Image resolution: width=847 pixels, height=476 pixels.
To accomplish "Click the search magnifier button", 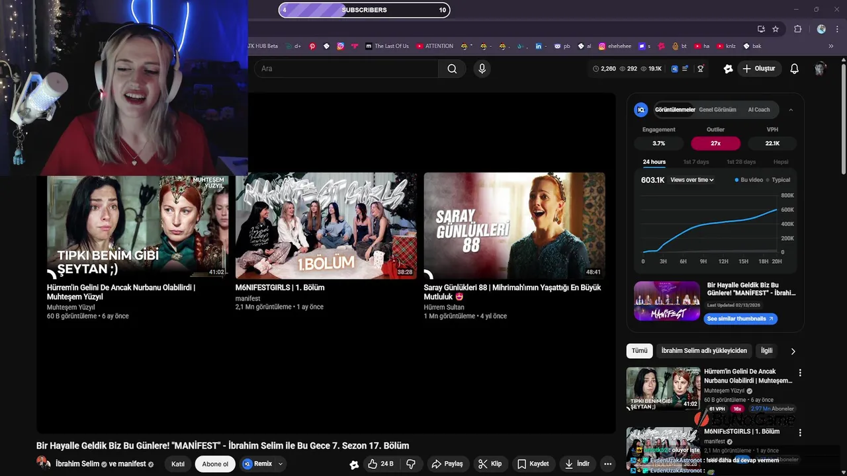I will coord(452,69).
